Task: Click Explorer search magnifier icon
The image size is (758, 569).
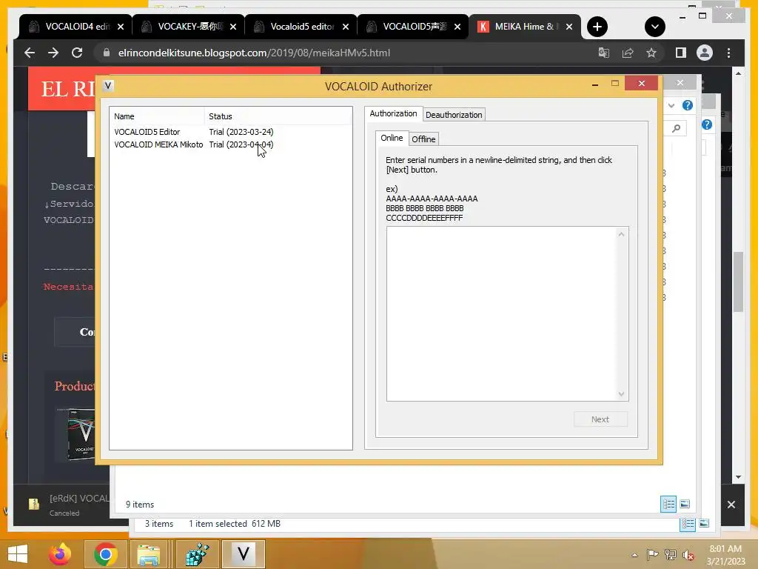Action: click(x=677, y=128)
